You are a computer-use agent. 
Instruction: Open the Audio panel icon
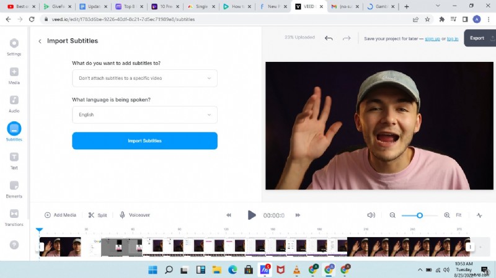pyautogui.click(x=14, y=100)
